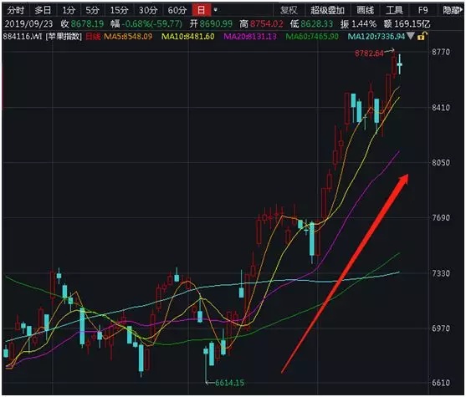
Task: Click the date 2019/09/23
Action: pos(28,23)
